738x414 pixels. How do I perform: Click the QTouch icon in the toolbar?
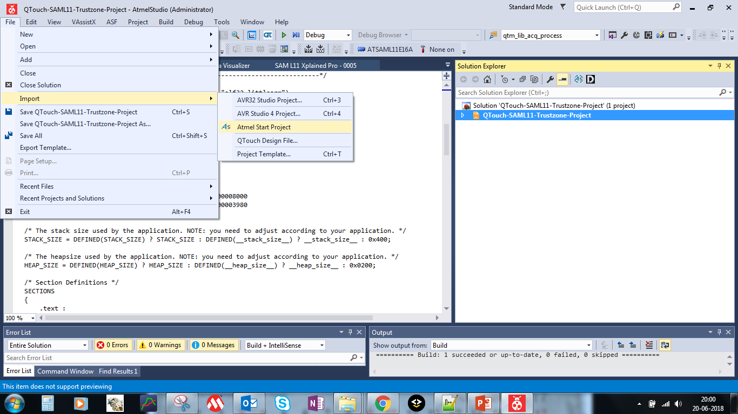(268, 35)
